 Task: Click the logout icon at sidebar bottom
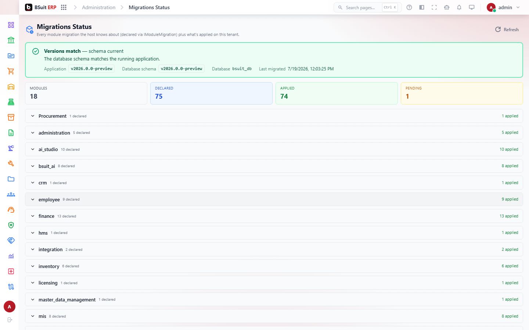[x=10, y=320]
